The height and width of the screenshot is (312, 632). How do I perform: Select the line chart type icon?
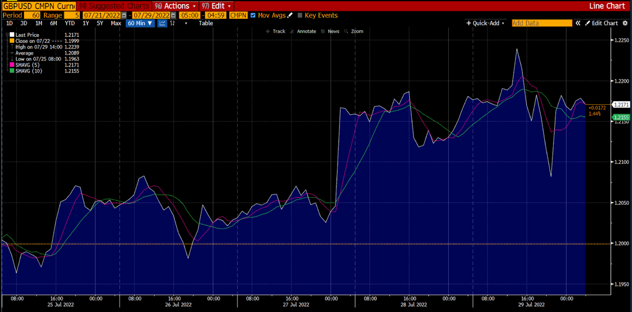pos(162,23)
